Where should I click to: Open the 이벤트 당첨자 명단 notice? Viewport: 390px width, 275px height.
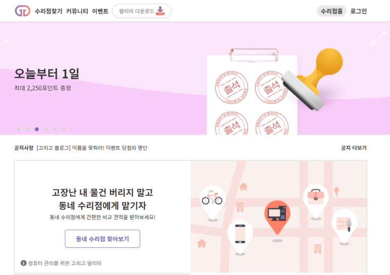(x=92, y=148)
